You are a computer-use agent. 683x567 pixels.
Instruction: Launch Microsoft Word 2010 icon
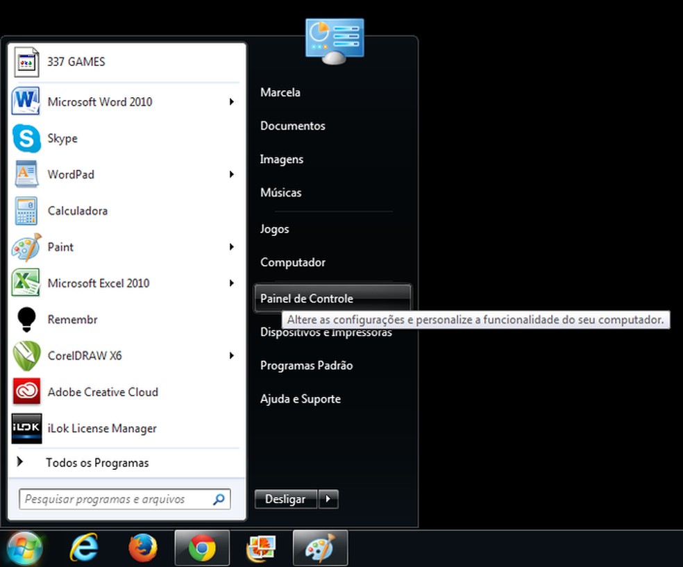26,101
